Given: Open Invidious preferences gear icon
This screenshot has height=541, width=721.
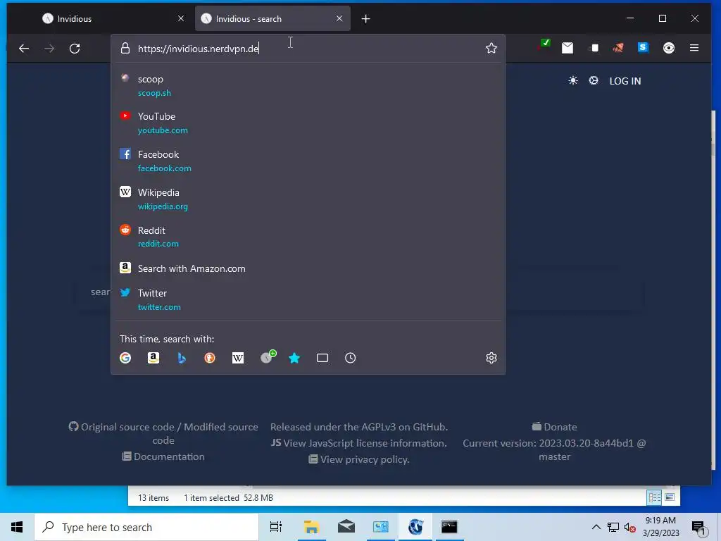Looking at the screenshot, I should (x=594, y=80).
